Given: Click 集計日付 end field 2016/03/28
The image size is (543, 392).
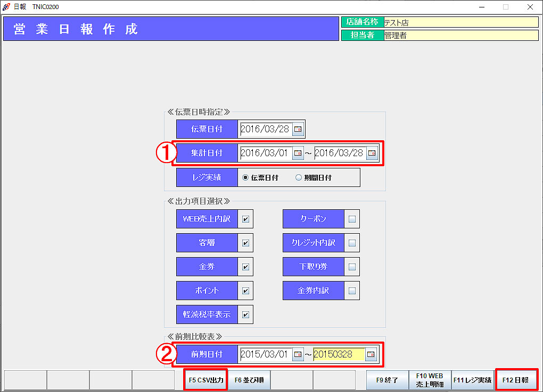Looking at the screenshot, I should [x=340, y=153].
